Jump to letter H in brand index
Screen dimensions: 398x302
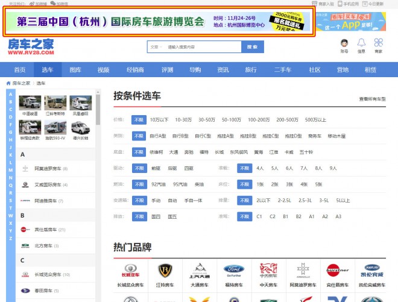point(11,140)
